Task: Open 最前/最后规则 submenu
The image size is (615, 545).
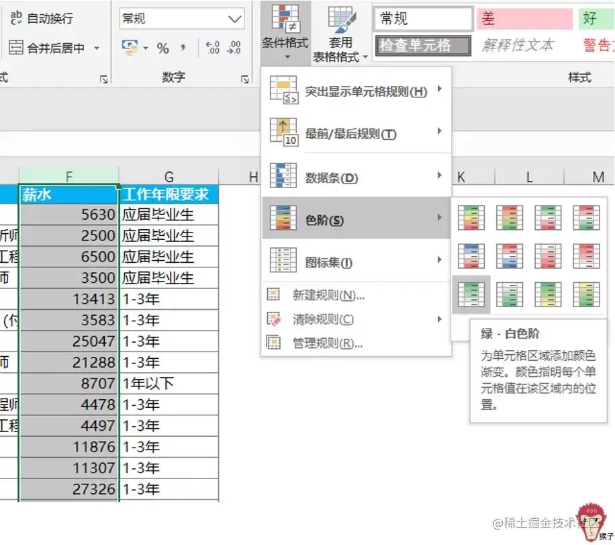Action: pyautogui.click(x=356, y=132)
